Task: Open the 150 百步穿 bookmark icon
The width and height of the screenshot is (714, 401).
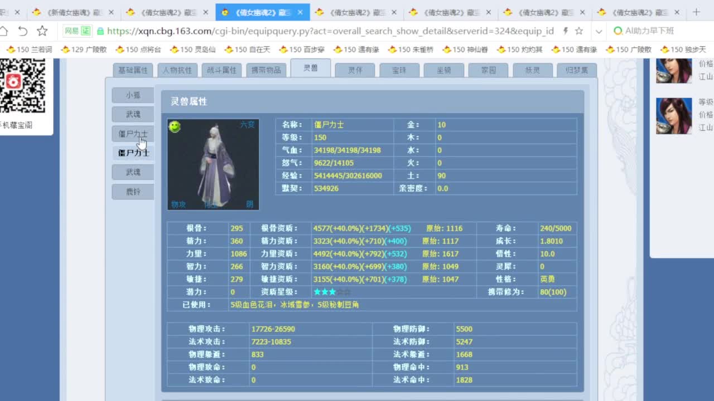Action: [x=284, y=50]
